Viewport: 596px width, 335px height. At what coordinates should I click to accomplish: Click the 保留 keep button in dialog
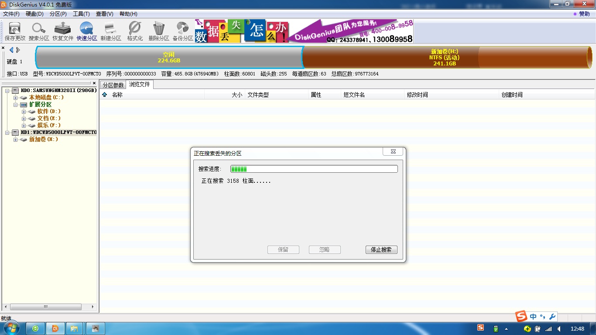(x=283, y=250)
